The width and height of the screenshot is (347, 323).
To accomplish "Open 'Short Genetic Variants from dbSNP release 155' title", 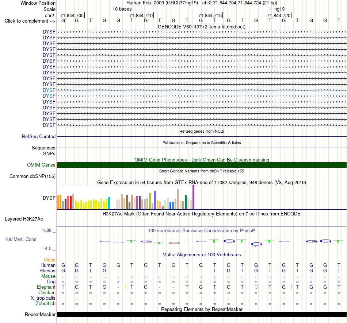I will (x=202, y=171).
